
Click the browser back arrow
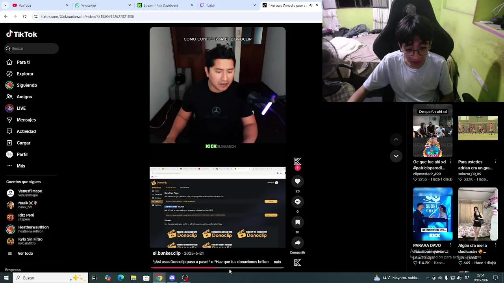tap(6, 17)
